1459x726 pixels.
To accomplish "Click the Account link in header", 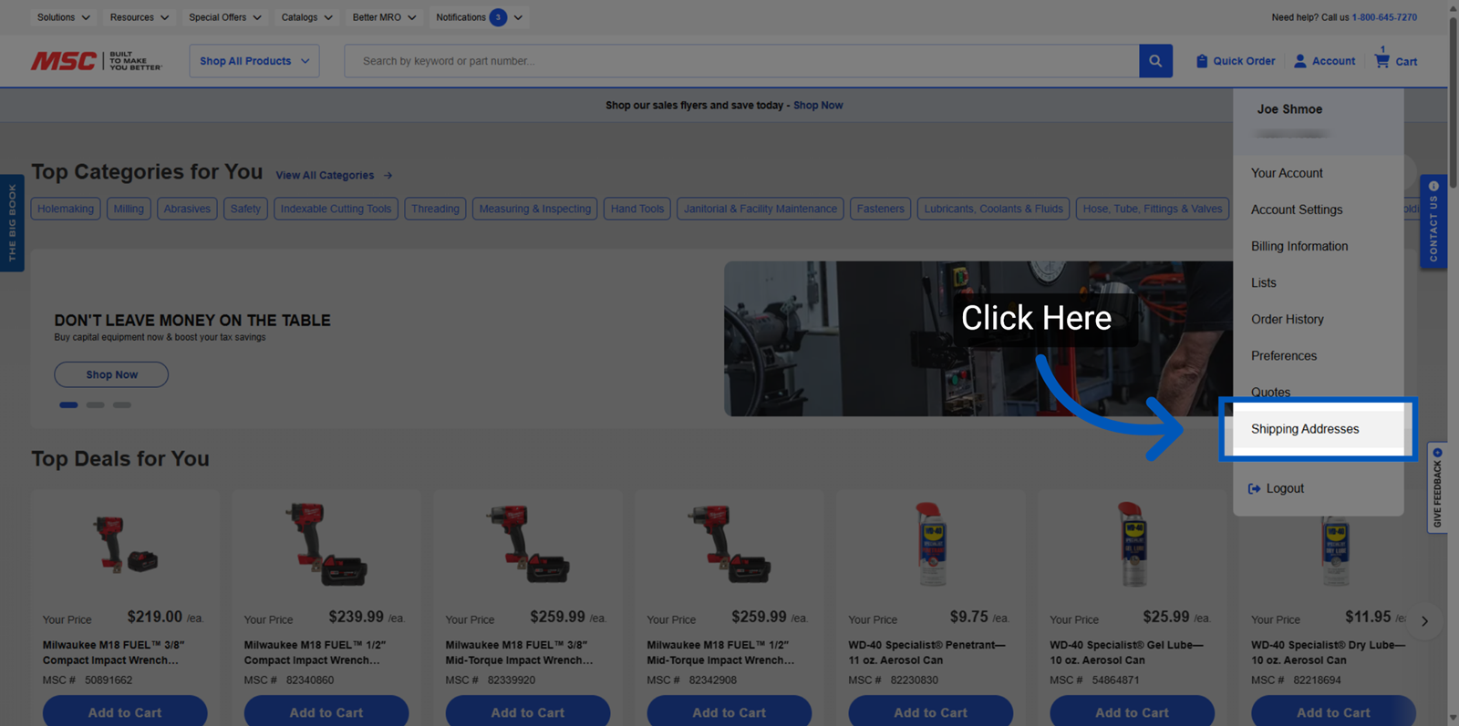I will 1325,61.
